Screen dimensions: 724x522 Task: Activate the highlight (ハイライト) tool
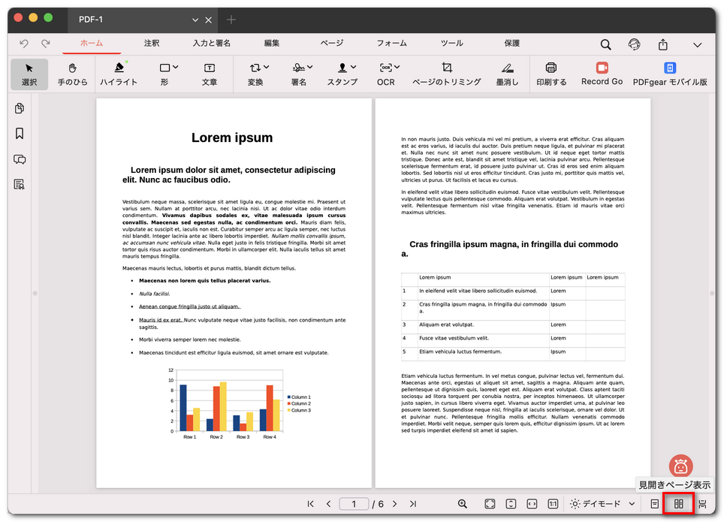[x=119, y=74]
